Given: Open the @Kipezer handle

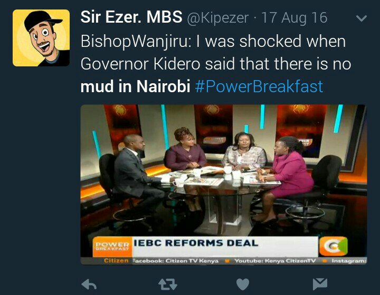Looking at the screenshot, I should click(x=218, y=18).
